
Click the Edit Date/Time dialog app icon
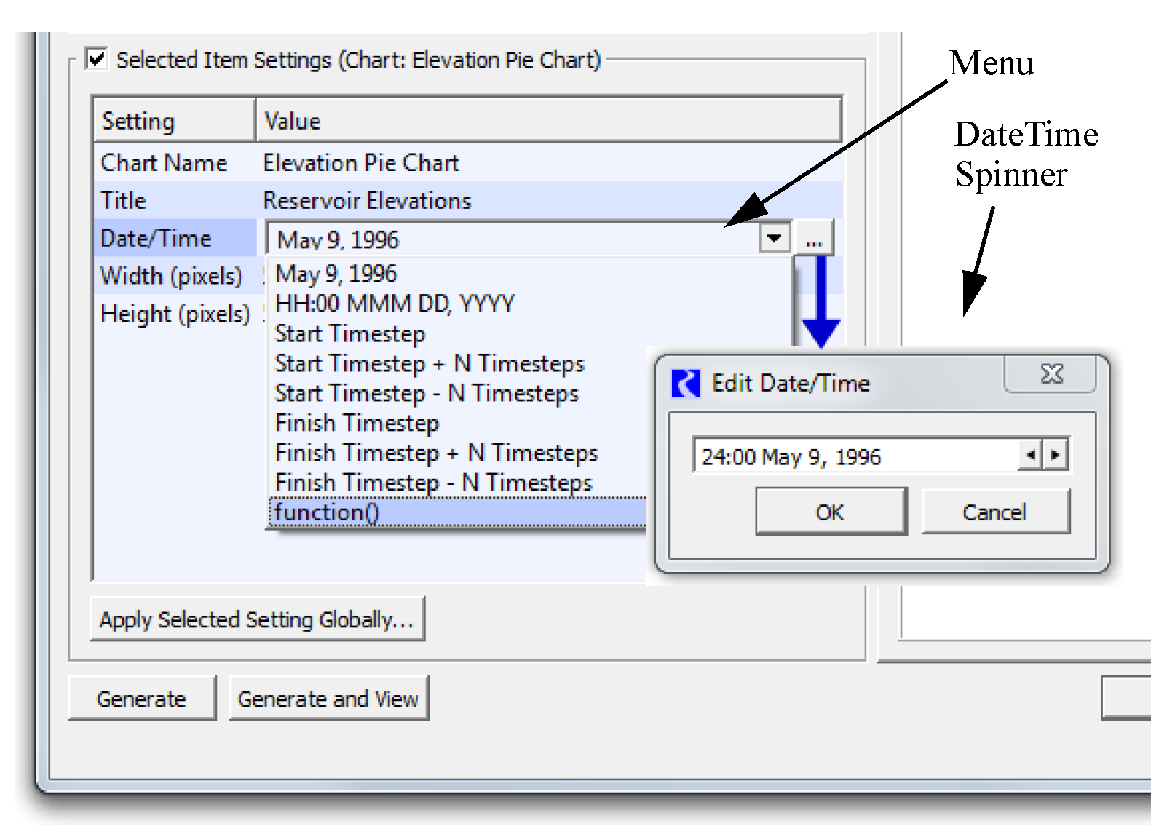point(685,383)
